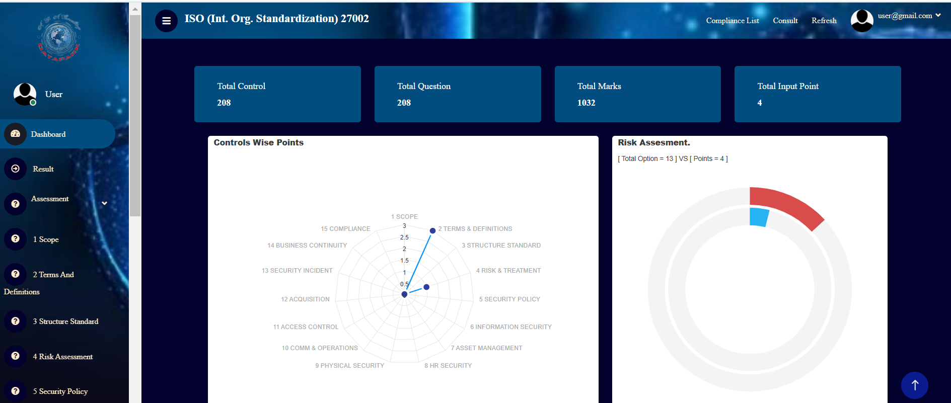The height and width of the screenshot is (403, 951).
Task: Click the 9 PHYSICAL SECURITY radar label
Action: [x=349, y=366]
